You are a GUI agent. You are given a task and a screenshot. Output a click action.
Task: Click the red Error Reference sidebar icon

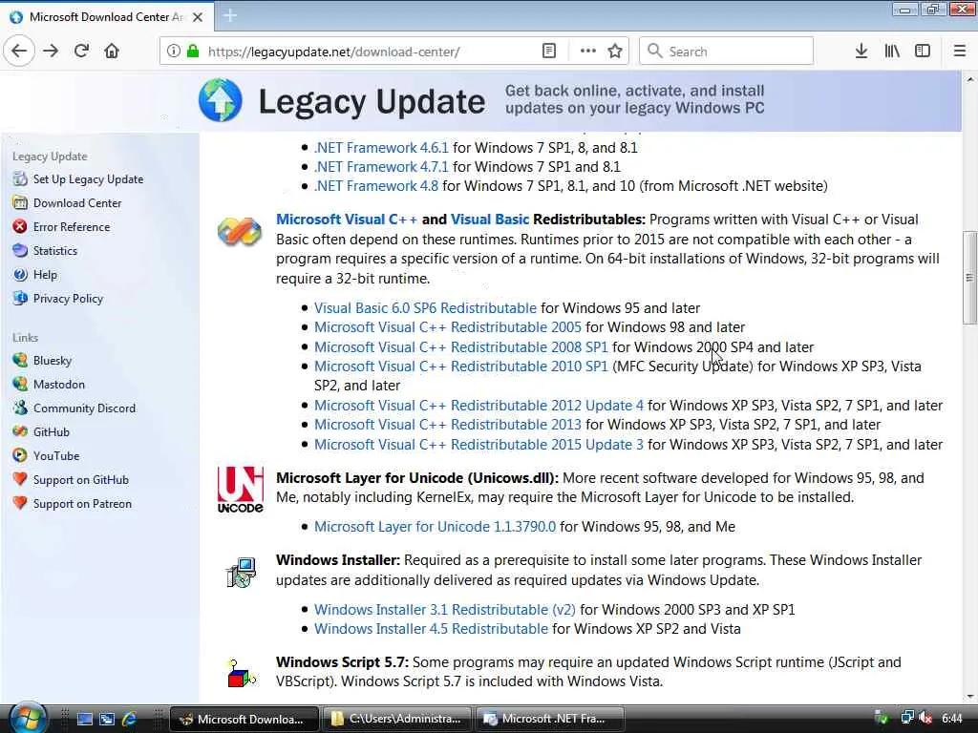20,226
